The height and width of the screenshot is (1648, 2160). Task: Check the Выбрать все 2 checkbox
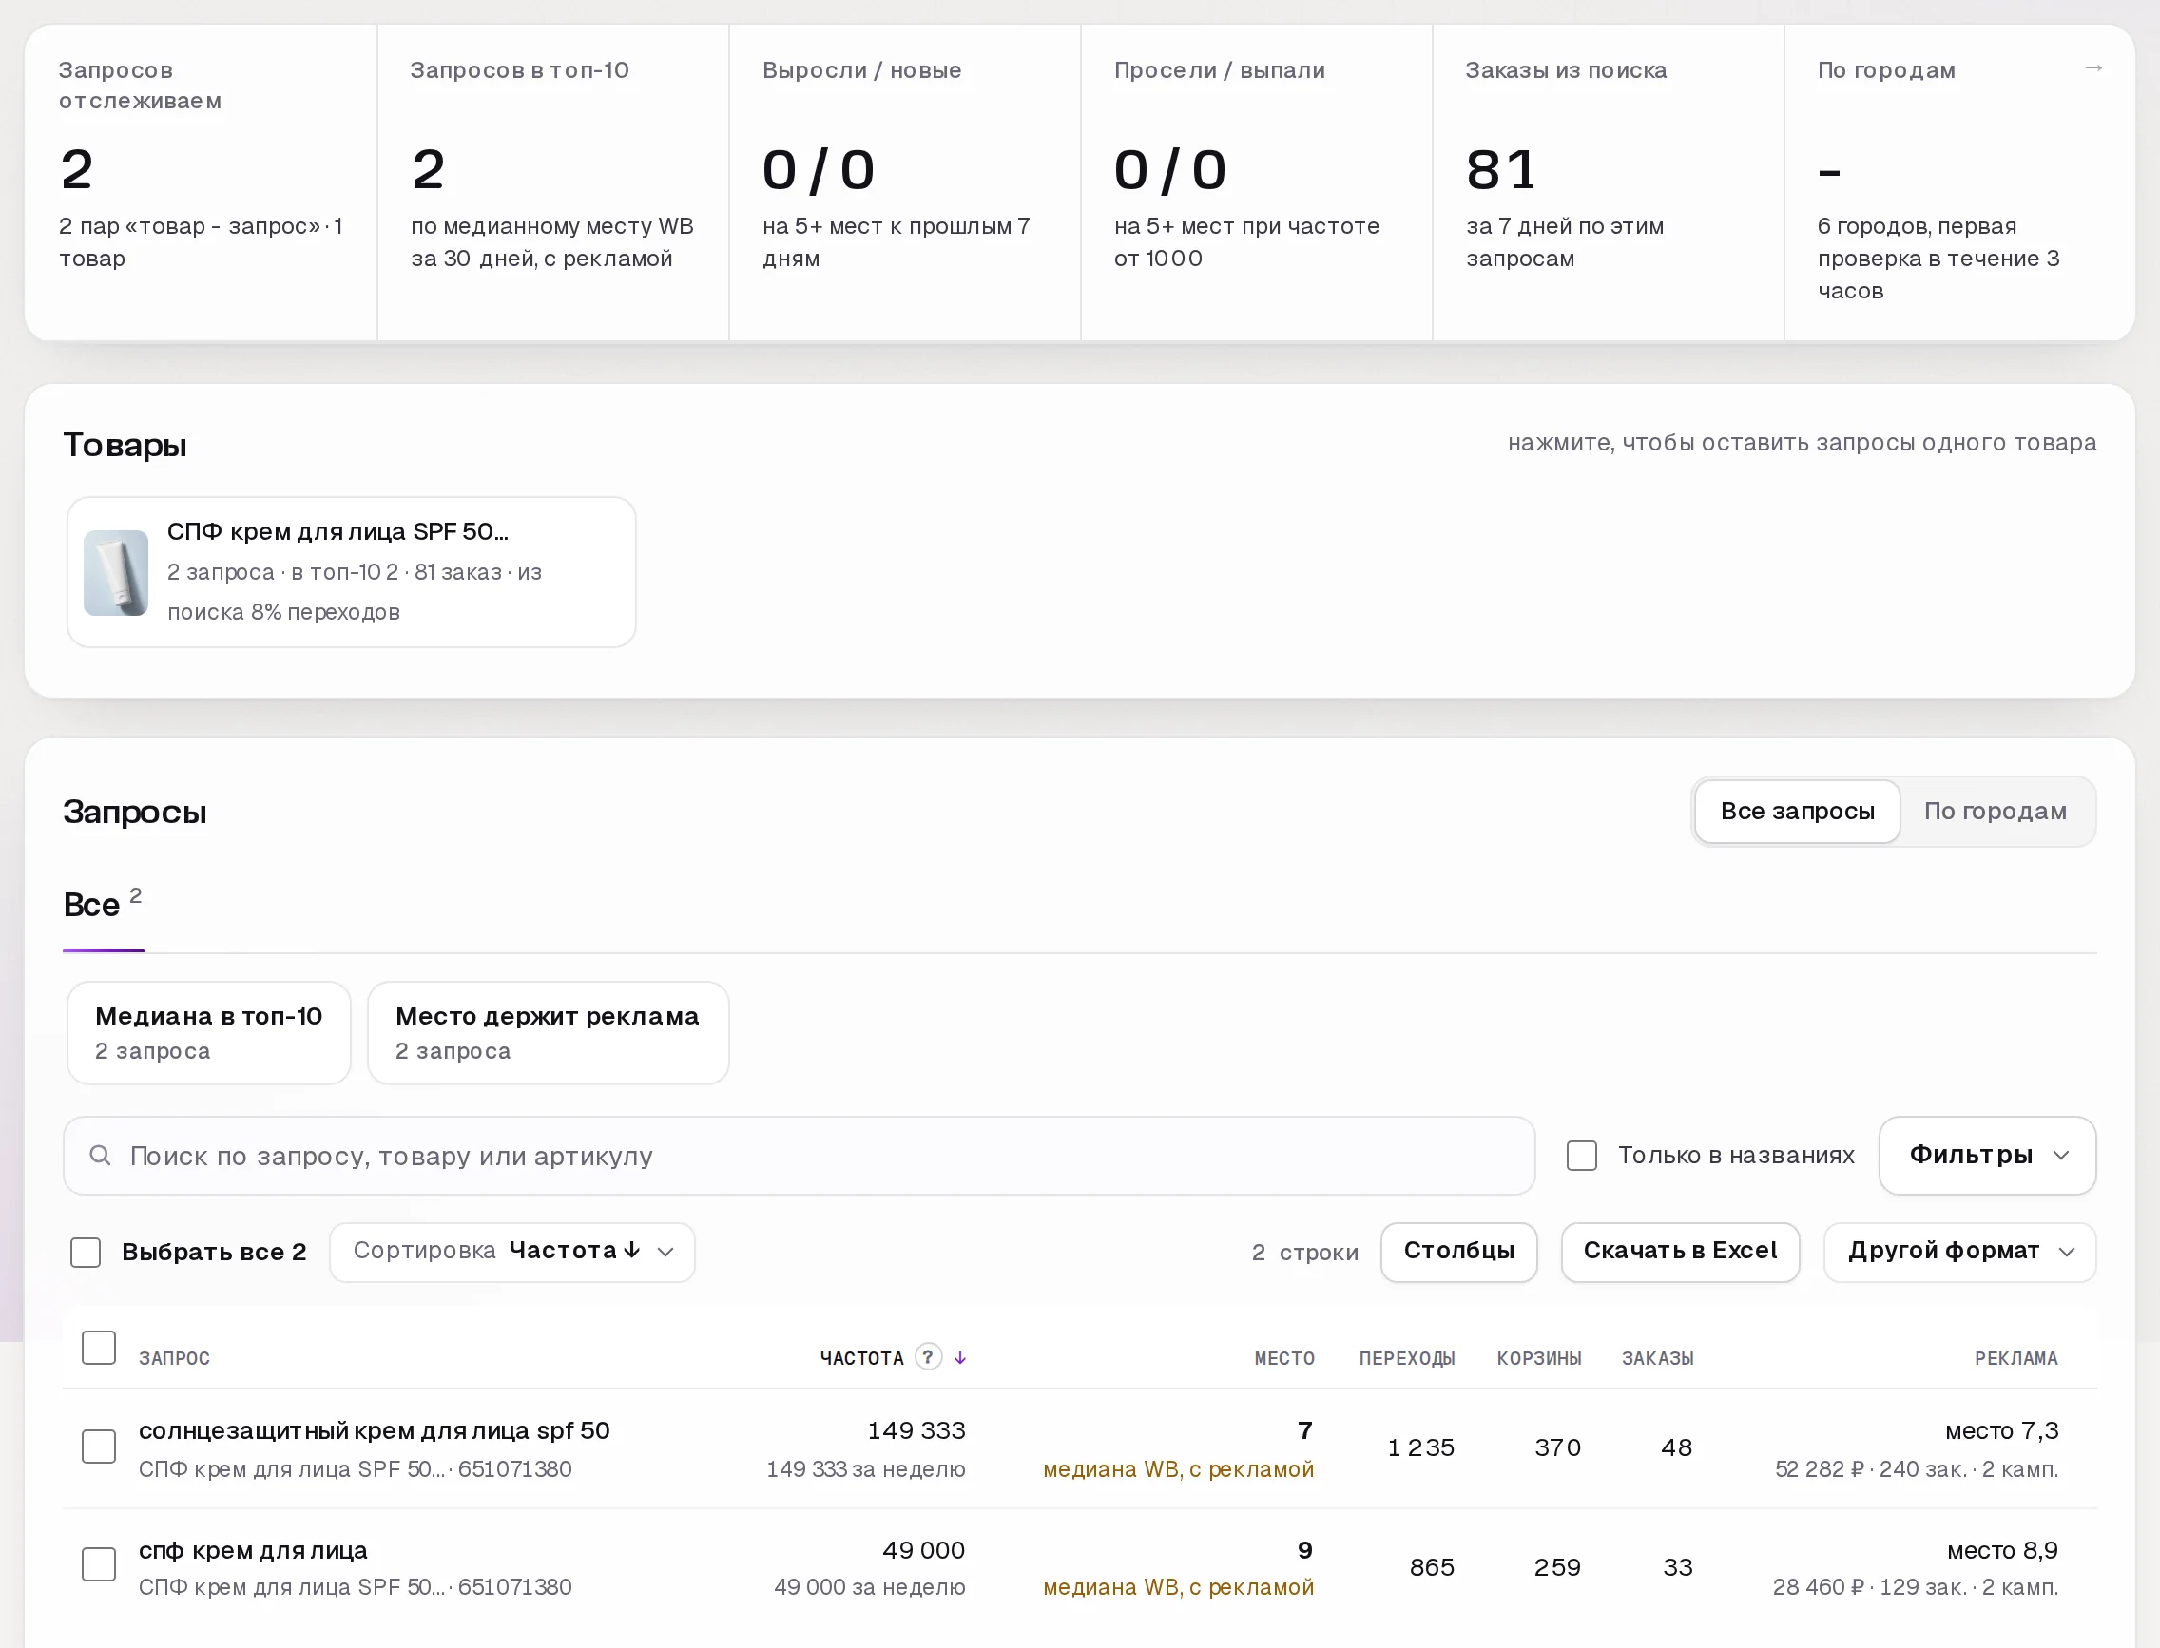[86, 1252]
